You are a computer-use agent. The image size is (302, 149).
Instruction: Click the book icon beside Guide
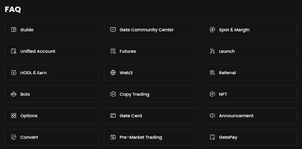[14, 29]
